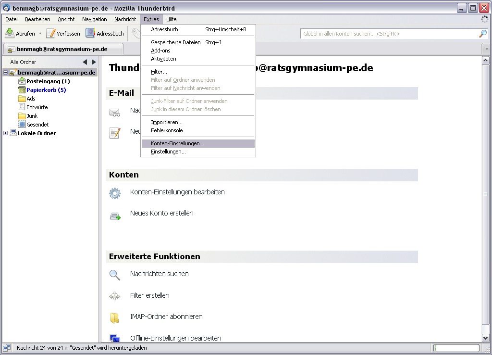Click the Nachrichten suchen magnifier icon
492x355 pixels.
pos(115,275)
